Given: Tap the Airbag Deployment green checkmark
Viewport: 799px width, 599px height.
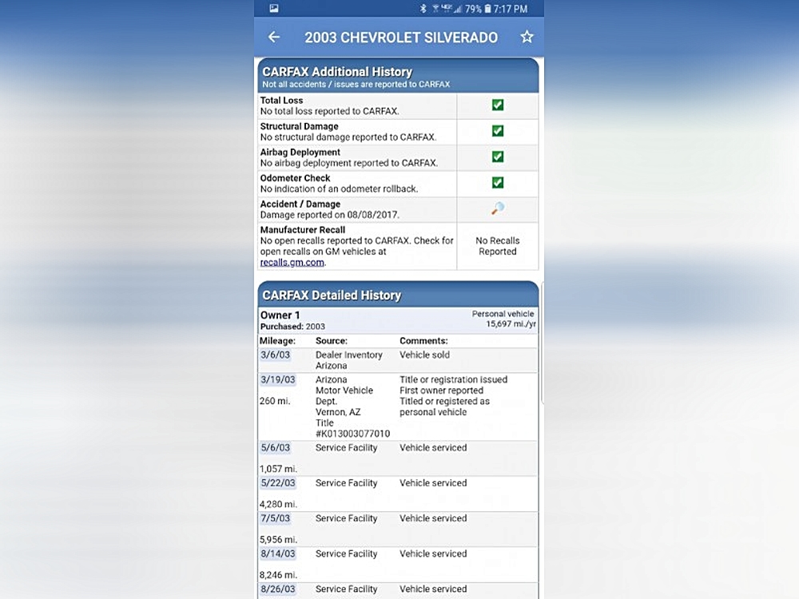Looking at the screenshot, I should click(x=498, y=157).
